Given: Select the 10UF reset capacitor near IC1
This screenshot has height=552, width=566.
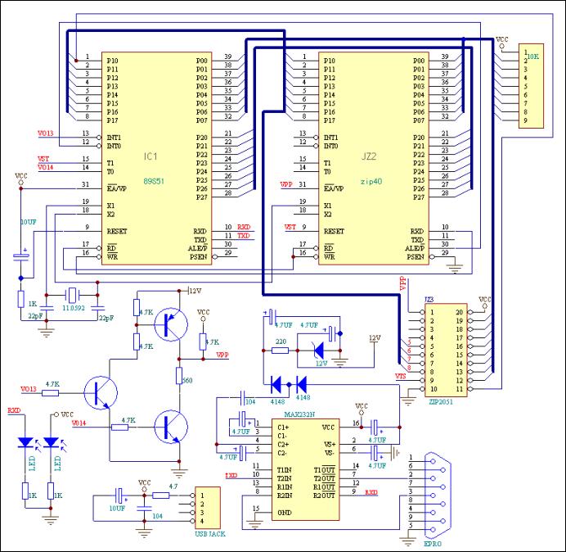Looking at the screenshot, I should (x=21, y=256).
